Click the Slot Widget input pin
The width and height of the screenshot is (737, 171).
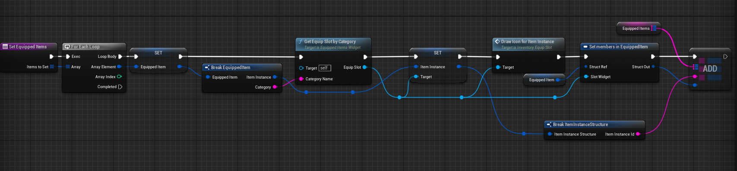click(586, 76)
